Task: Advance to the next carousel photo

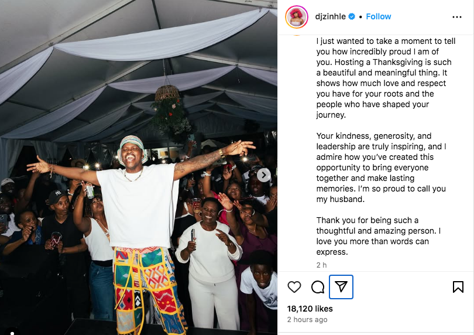Action: point(263,175)
